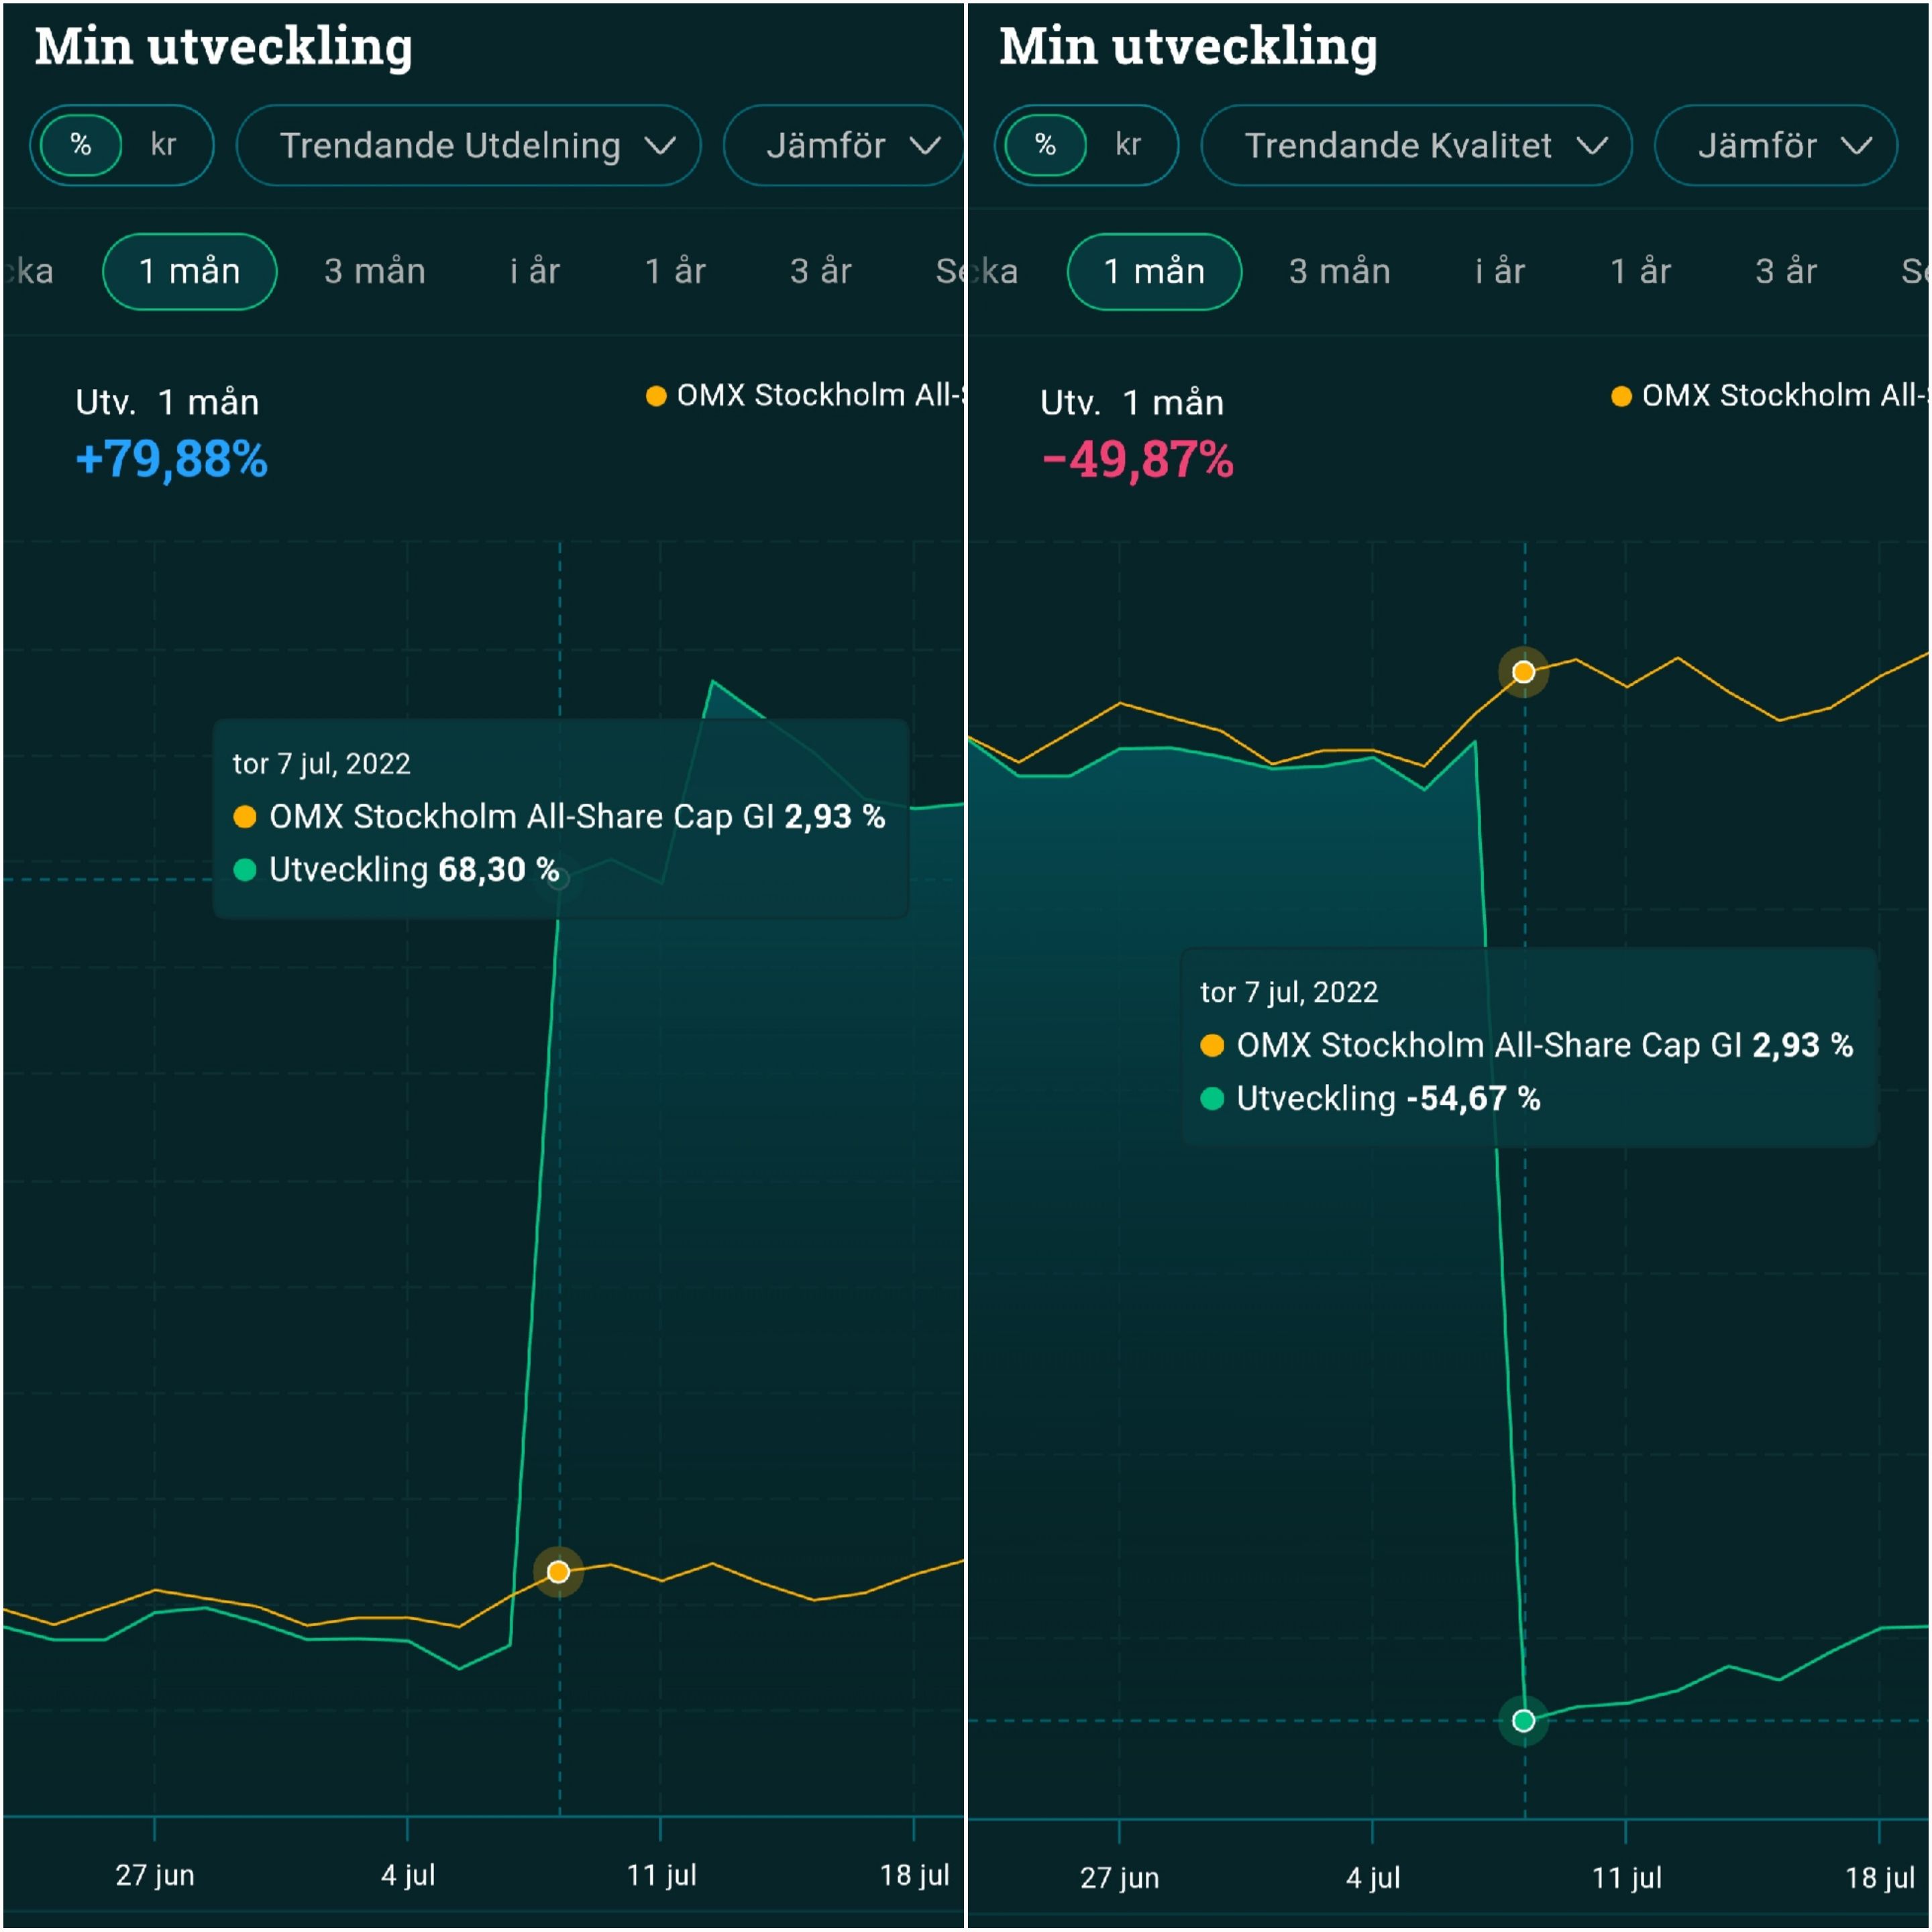1932x1932 pixels.
Task: Click orange OMX data point, left chart
Action: (558, 1572)
